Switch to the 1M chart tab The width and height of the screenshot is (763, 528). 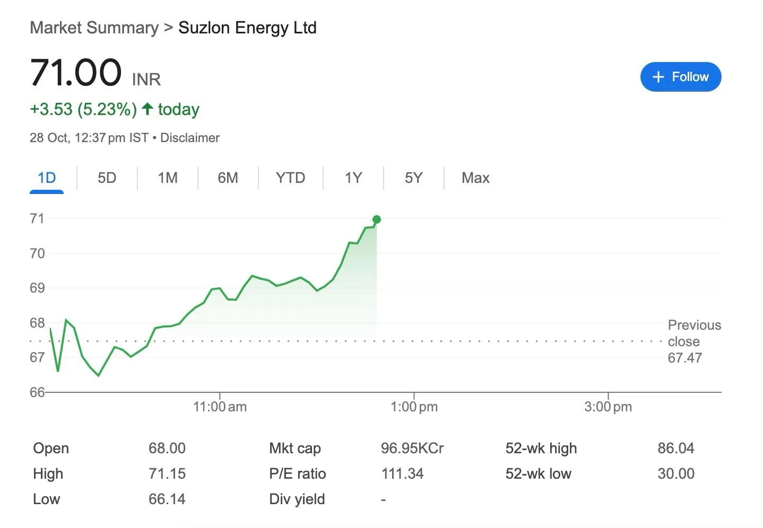167,178
